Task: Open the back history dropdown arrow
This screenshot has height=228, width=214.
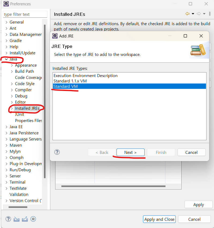Action: [193, 14]
